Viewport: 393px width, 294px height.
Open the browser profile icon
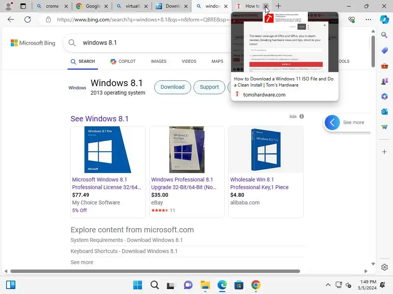9,6
